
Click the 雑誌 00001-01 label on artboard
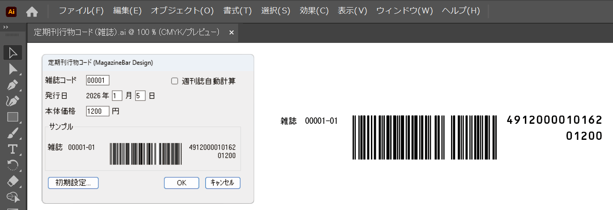(x=309, y=121)
